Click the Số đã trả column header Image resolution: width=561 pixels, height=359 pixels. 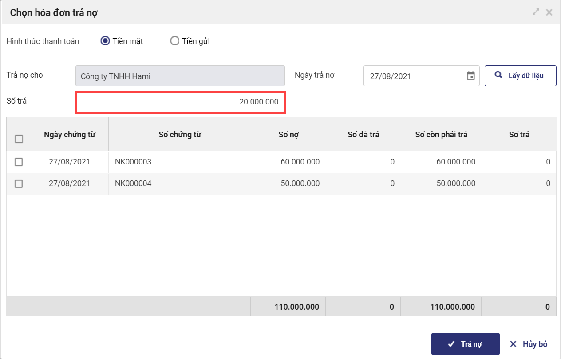[363, 135]
